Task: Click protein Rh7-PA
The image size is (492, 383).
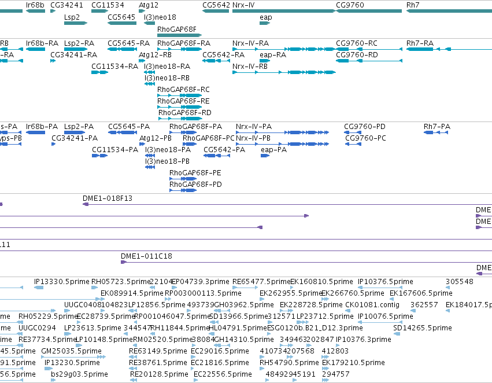Action: point(437,127)
